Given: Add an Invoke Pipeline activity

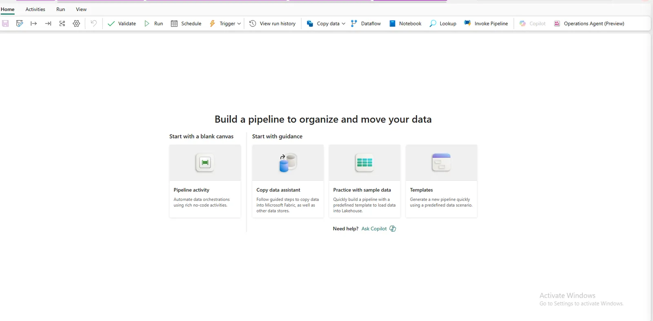Looking at the screenshot, I should [486, 24].
